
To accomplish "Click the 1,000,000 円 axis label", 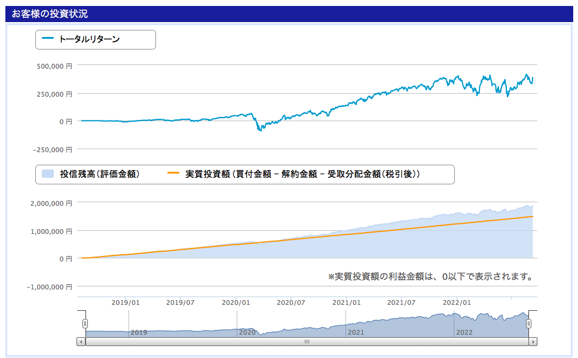I will [51, 232].
